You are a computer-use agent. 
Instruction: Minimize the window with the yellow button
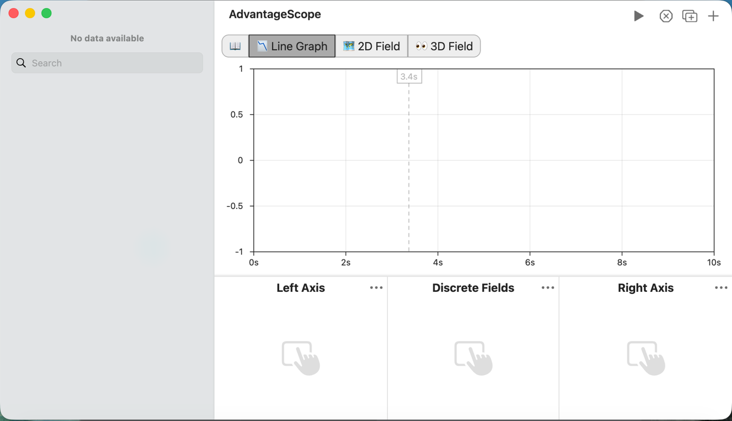tap(30, 14)
